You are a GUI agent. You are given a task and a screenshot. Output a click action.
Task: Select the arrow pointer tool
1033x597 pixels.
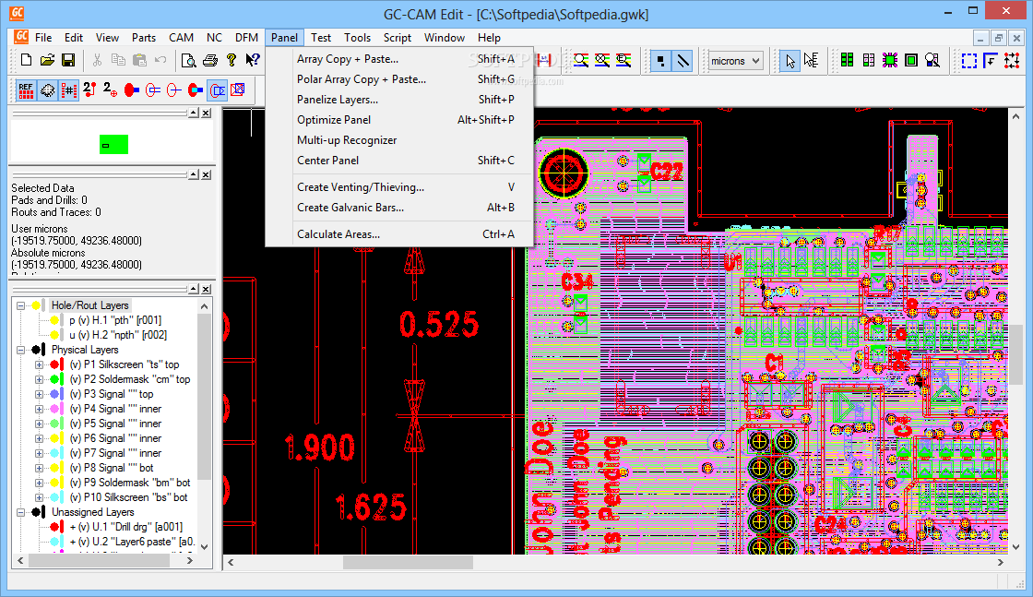pyautogui.click(x=790, y=61)
